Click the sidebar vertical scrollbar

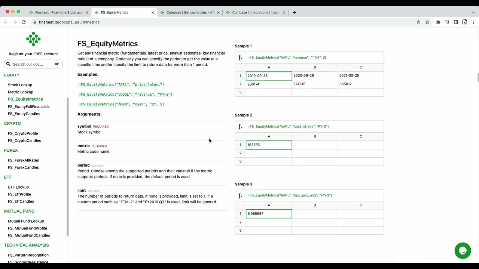pyautogui.click(x=68, y=166)
